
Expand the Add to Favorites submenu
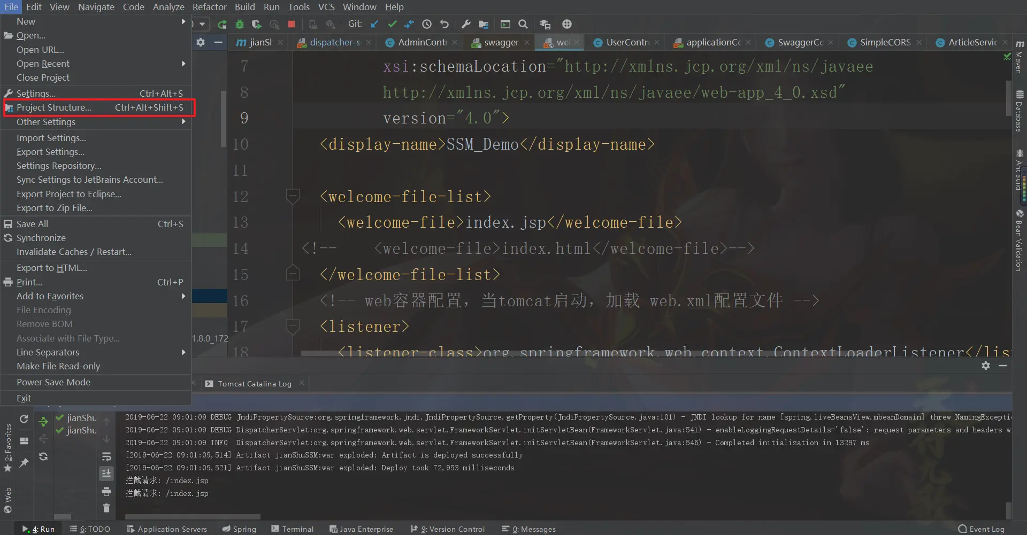(x=96, y=296)
